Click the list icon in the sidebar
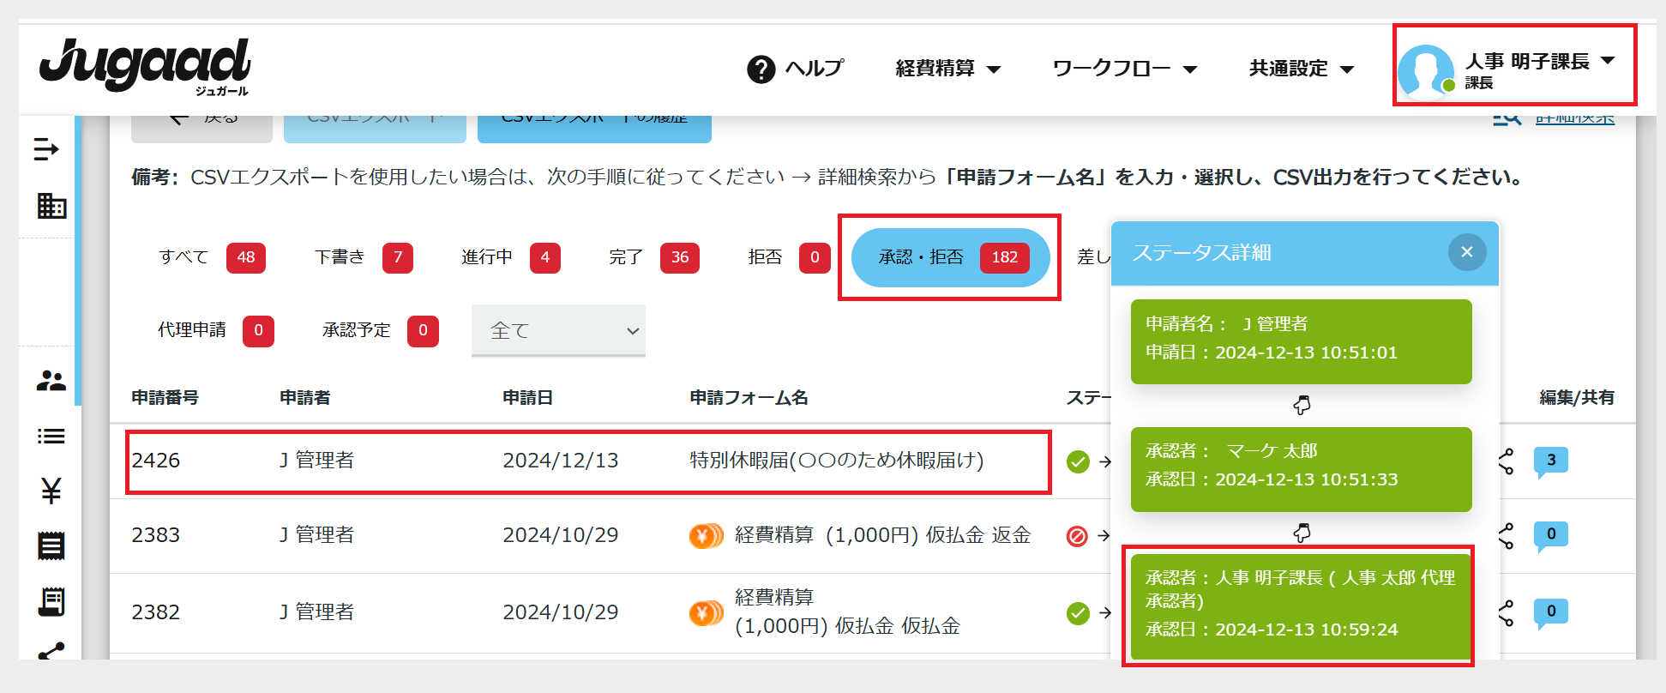This screenshot has height=693, width=1666. 51,437
